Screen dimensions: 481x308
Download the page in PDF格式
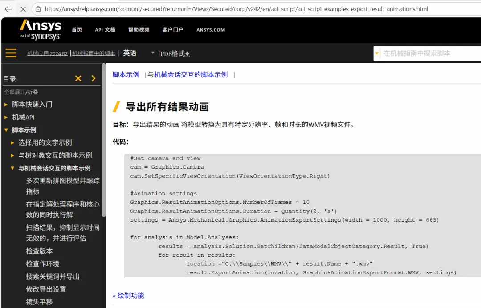pyautogui.click(x=175, y=53)
